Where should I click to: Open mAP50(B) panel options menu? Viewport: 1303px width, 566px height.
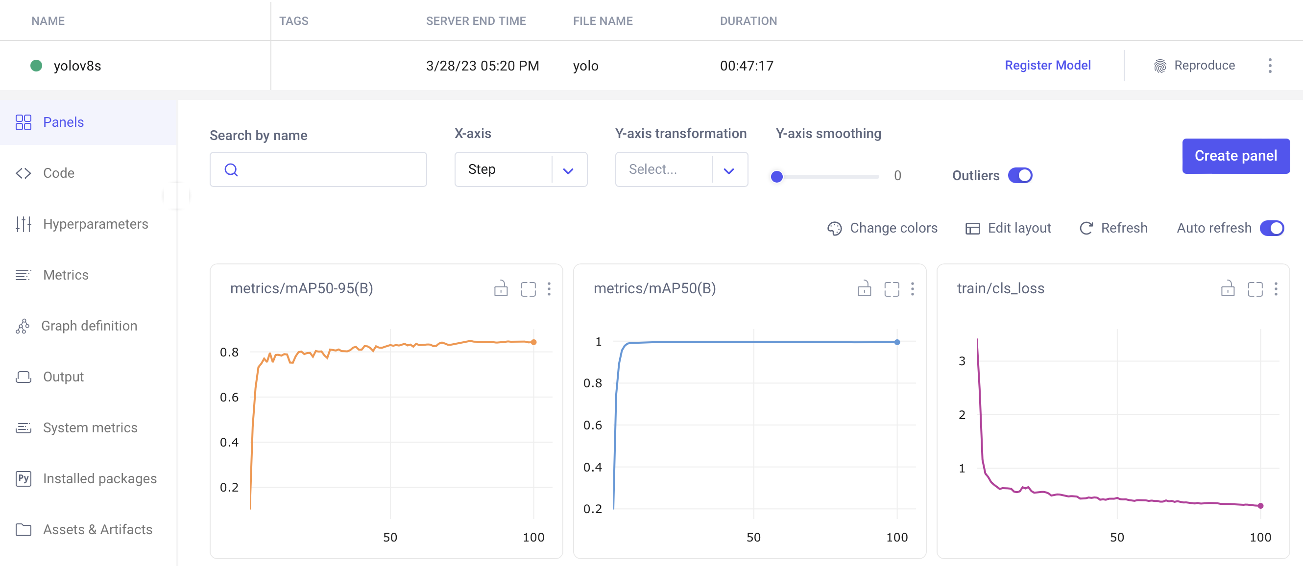click(x=912, y=289)
